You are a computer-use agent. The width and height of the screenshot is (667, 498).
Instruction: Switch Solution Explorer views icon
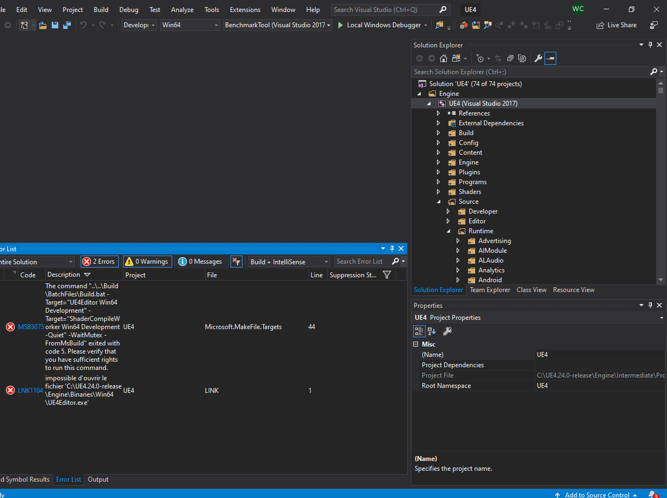click(456, 58)
